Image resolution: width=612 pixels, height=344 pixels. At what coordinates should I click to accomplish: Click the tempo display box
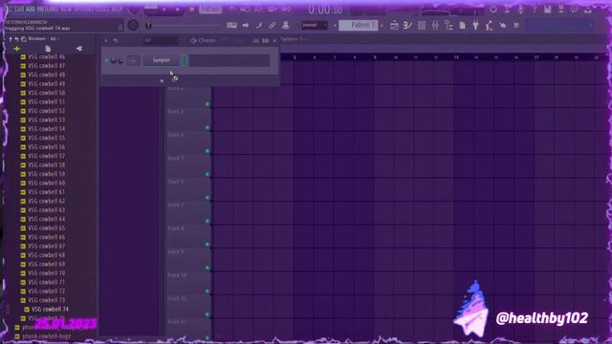coord(210,10)
